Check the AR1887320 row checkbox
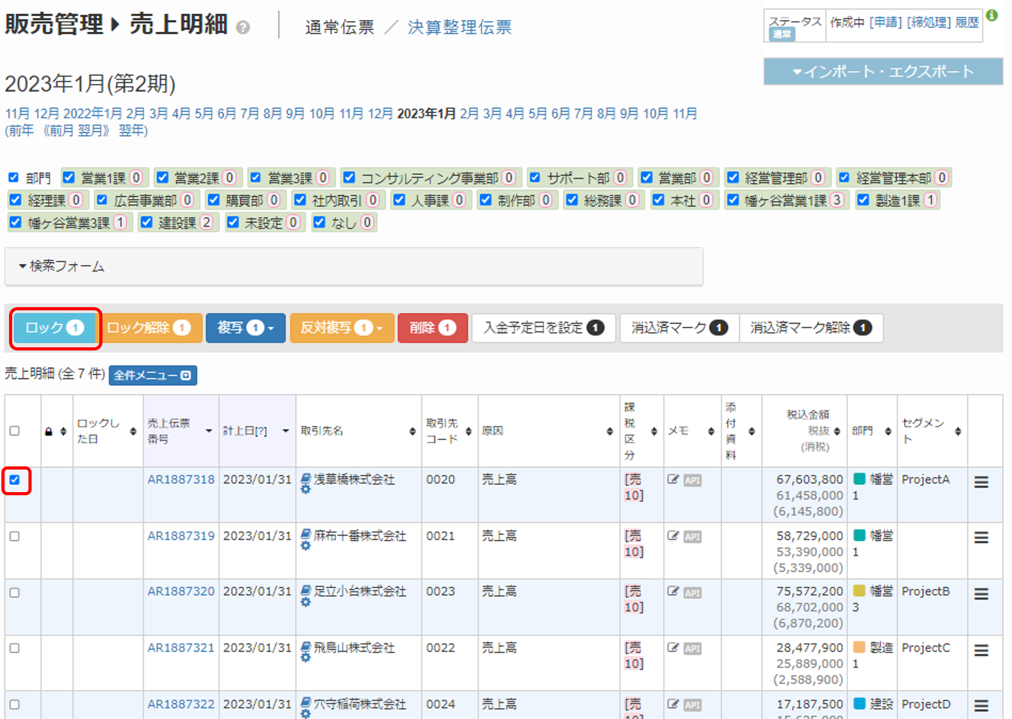This screenshot has width=1012, height=719. (15, 592)
